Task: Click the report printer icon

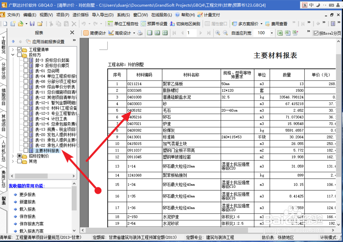Action: [x=140, y=33]
